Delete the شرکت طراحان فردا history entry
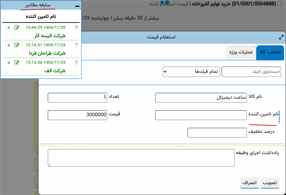This screenshot has width=286, height=195. pos(9,45)
